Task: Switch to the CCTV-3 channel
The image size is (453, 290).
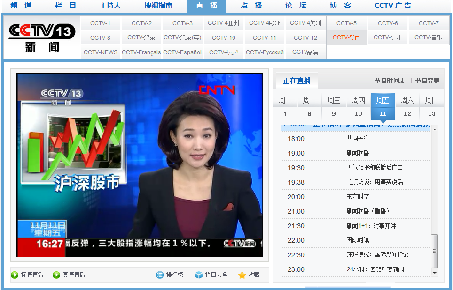Action: point(183,23)
